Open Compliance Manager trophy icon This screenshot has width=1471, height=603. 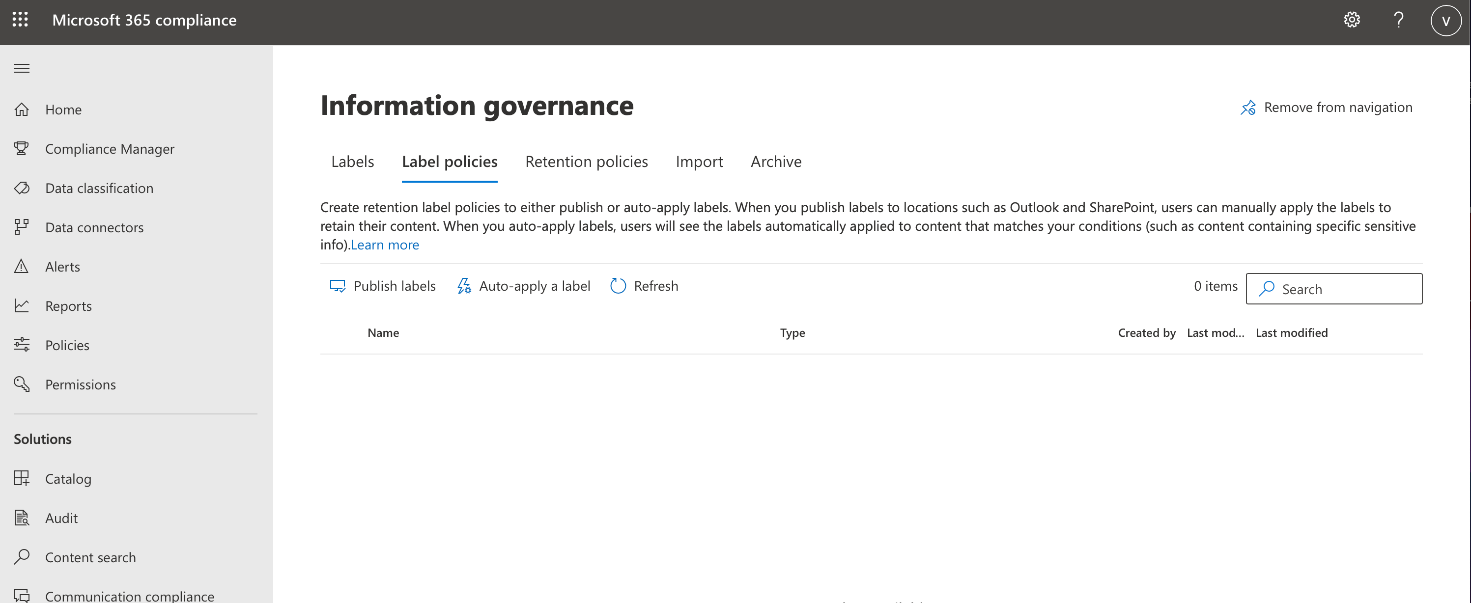(x=22, y=149)
